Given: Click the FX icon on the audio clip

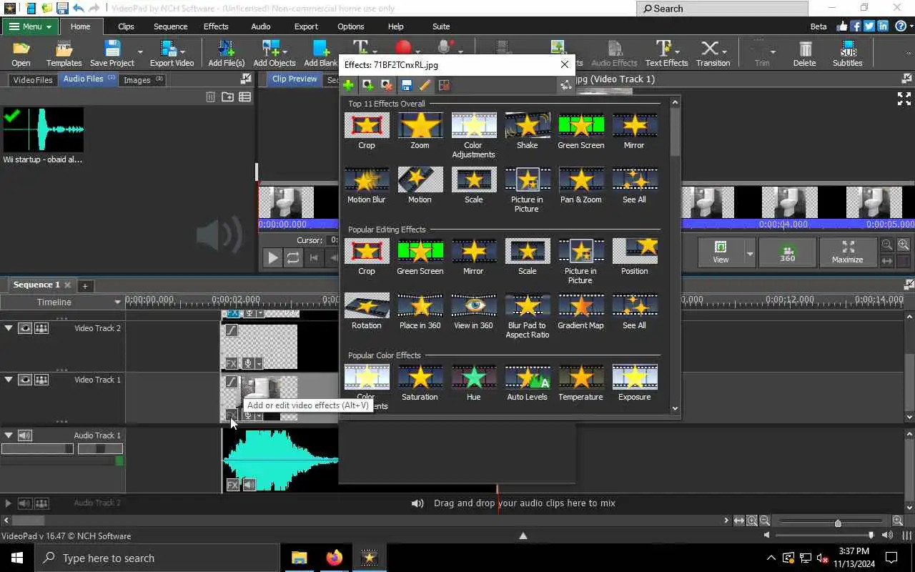Looking at the screenshot, I should coord(232,485).
